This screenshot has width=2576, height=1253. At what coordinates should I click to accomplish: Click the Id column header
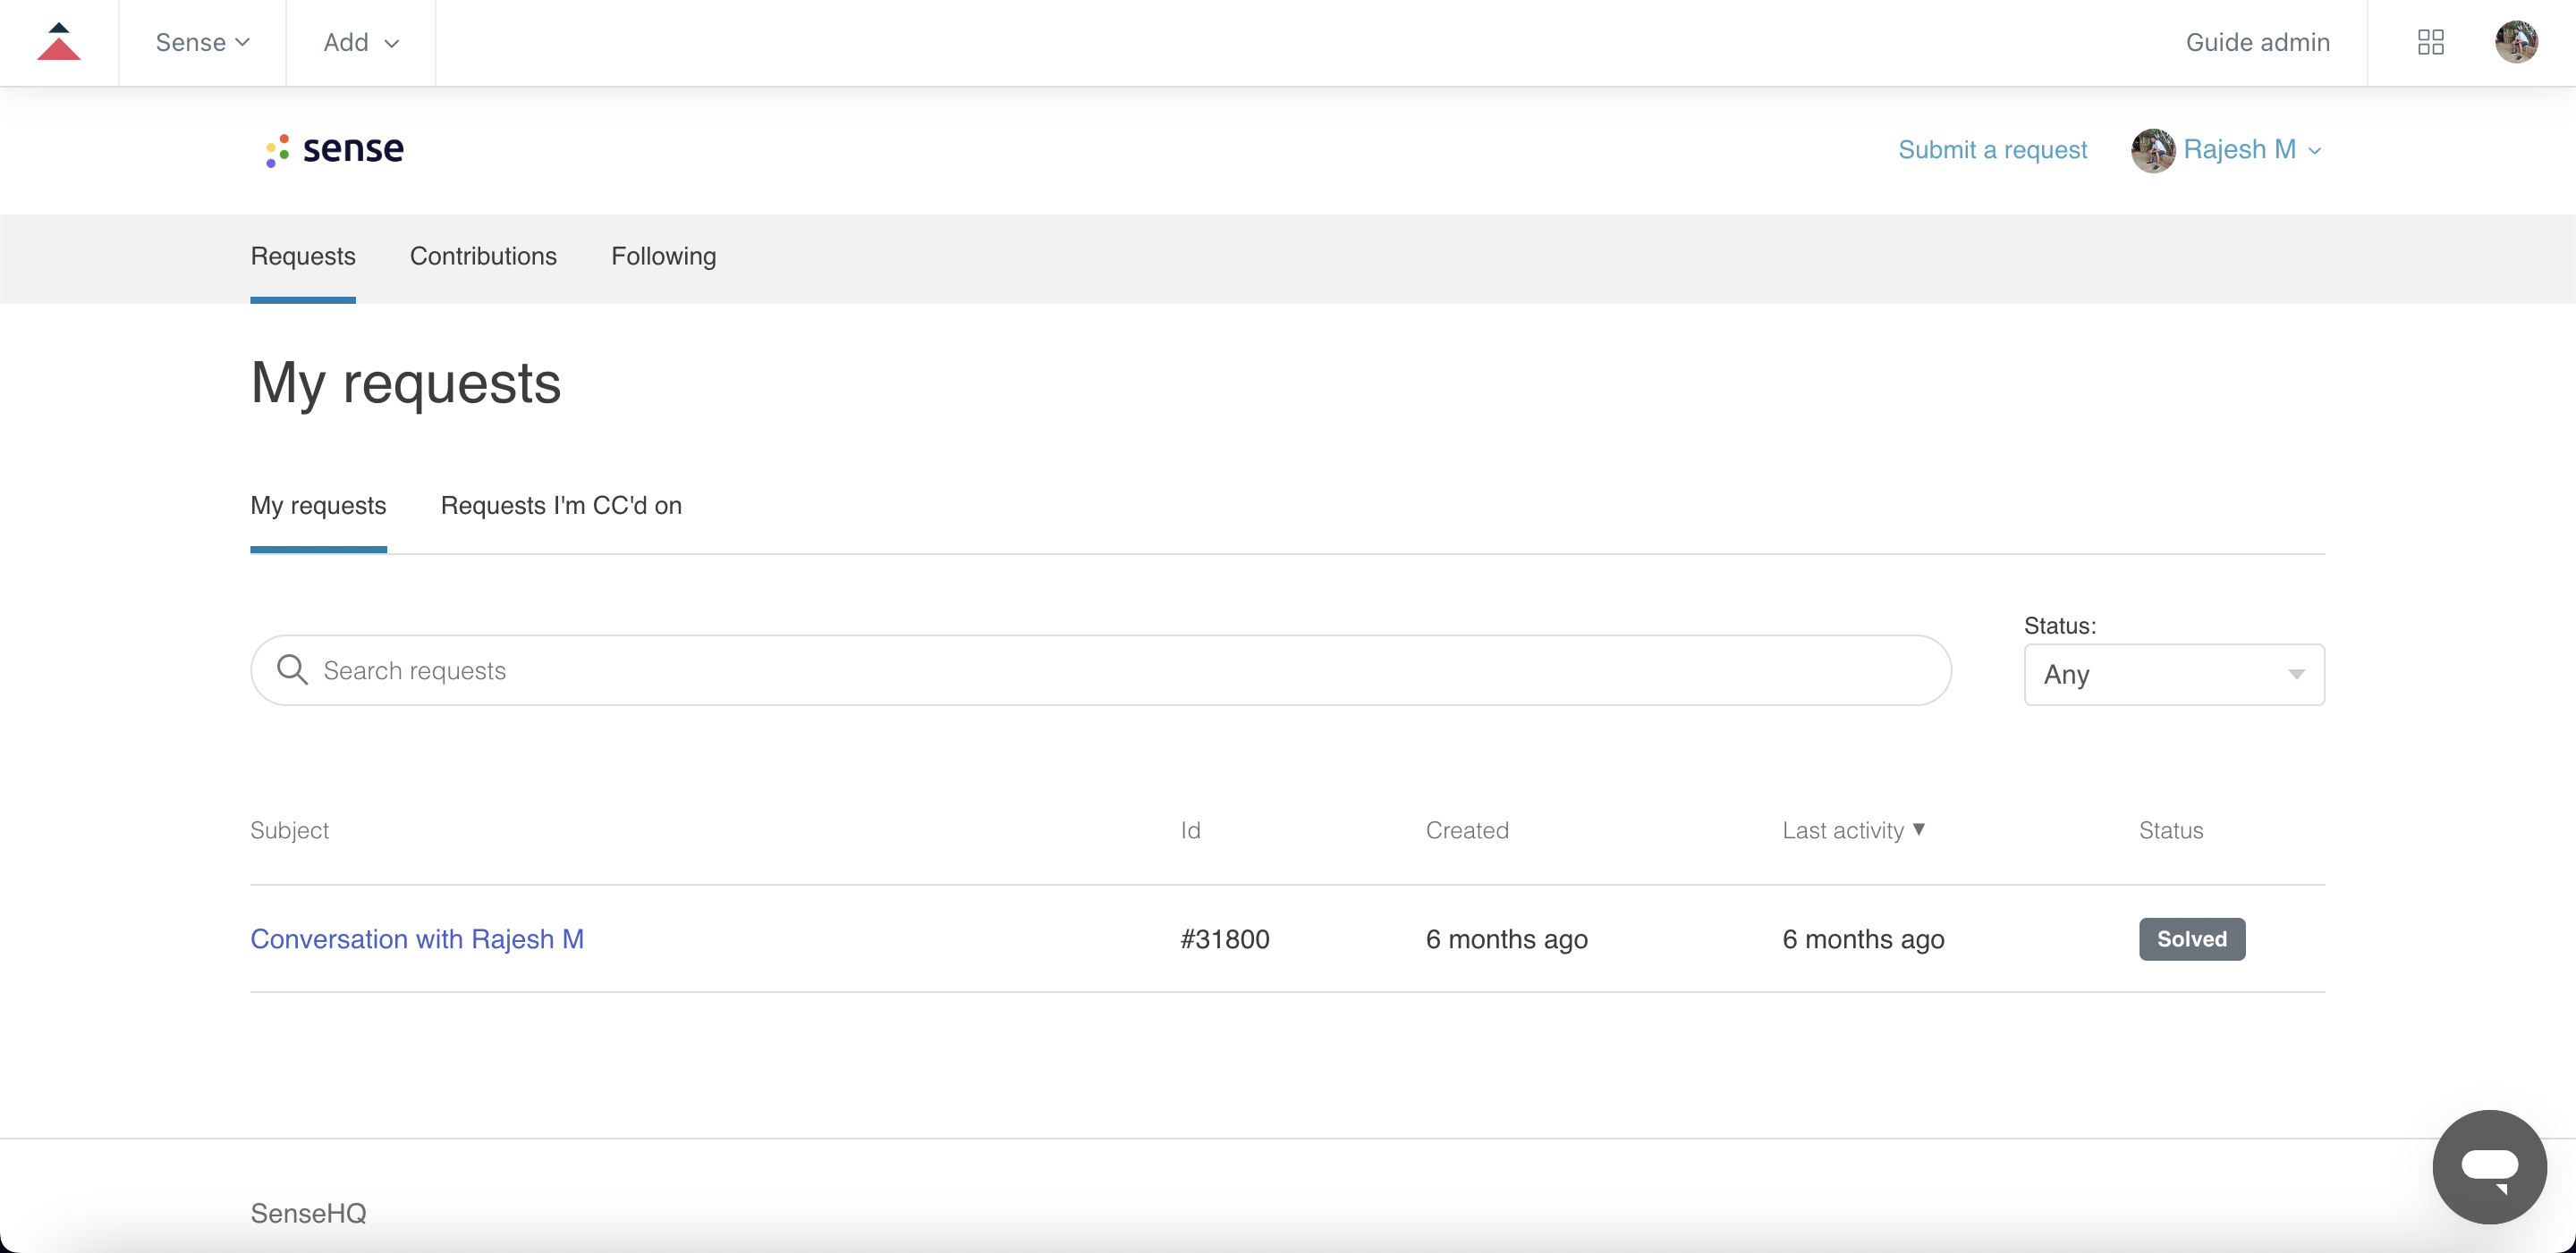(1190, 830)
